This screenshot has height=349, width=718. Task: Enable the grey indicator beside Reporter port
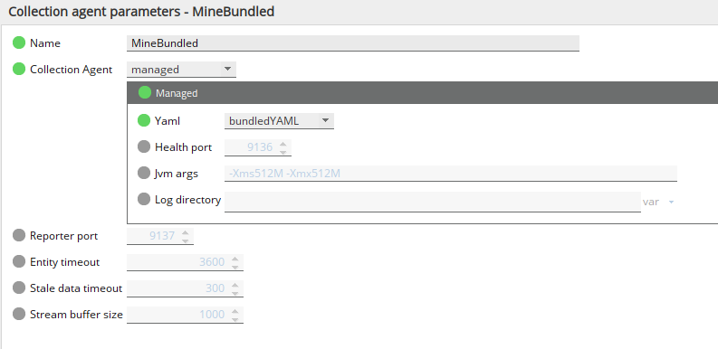point(19,236)
